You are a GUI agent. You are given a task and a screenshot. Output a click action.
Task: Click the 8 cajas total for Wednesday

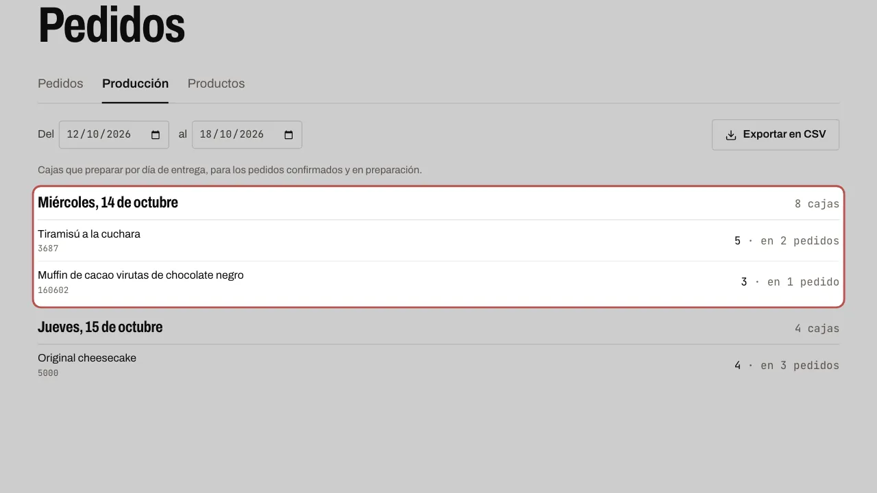click(x=817, y=204)
